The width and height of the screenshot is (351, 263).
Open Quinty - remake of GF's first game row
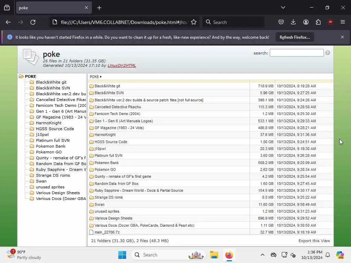(210, 176)
